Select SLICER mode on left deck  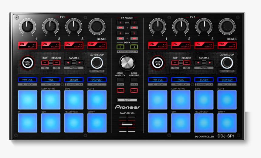point(74,80)
